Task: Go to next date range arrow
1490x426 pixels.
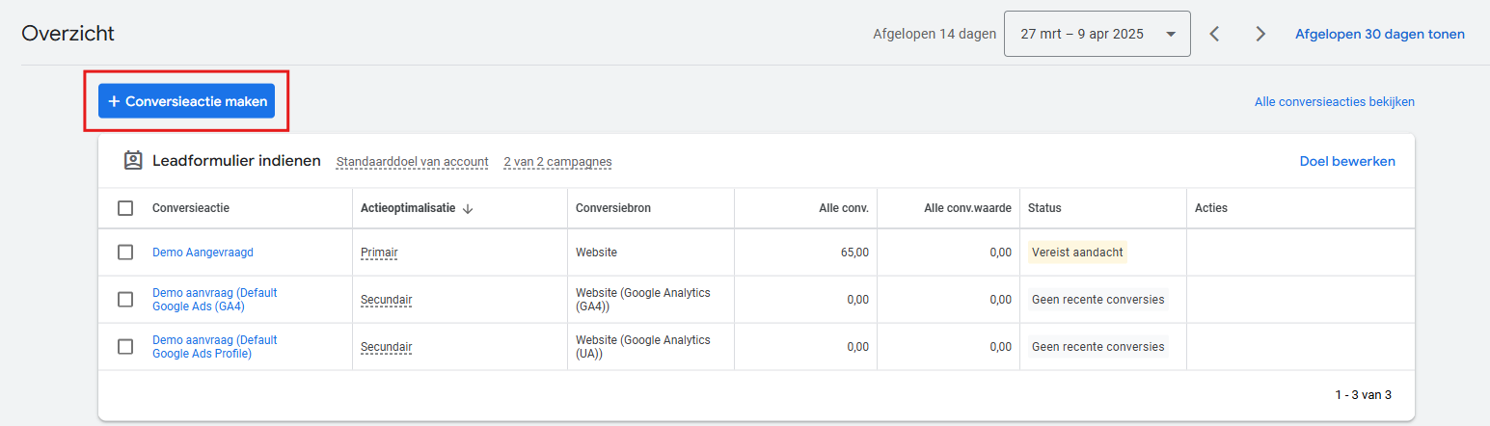Action: point(1260,34)
